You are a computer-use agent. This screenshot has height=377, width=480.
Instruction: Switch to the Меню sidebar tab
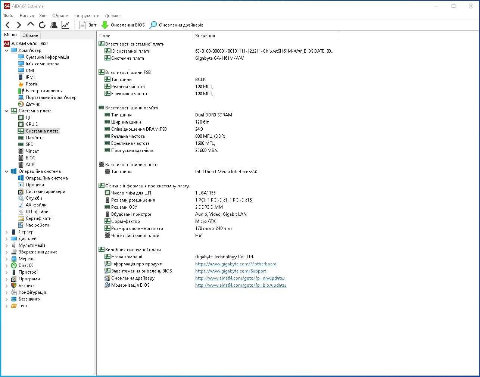point(10,35)
